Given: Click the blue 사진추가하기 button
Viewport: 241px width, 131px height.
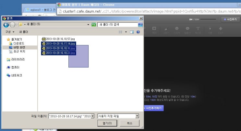Looking at the screenshot, I should point(154,108).
